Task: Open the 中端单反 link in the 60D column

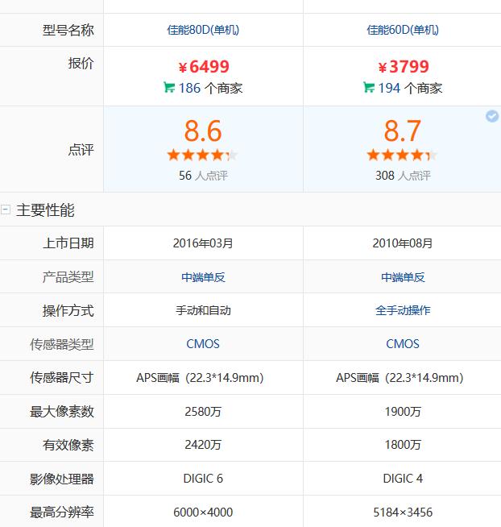Action: pos(403,277)
